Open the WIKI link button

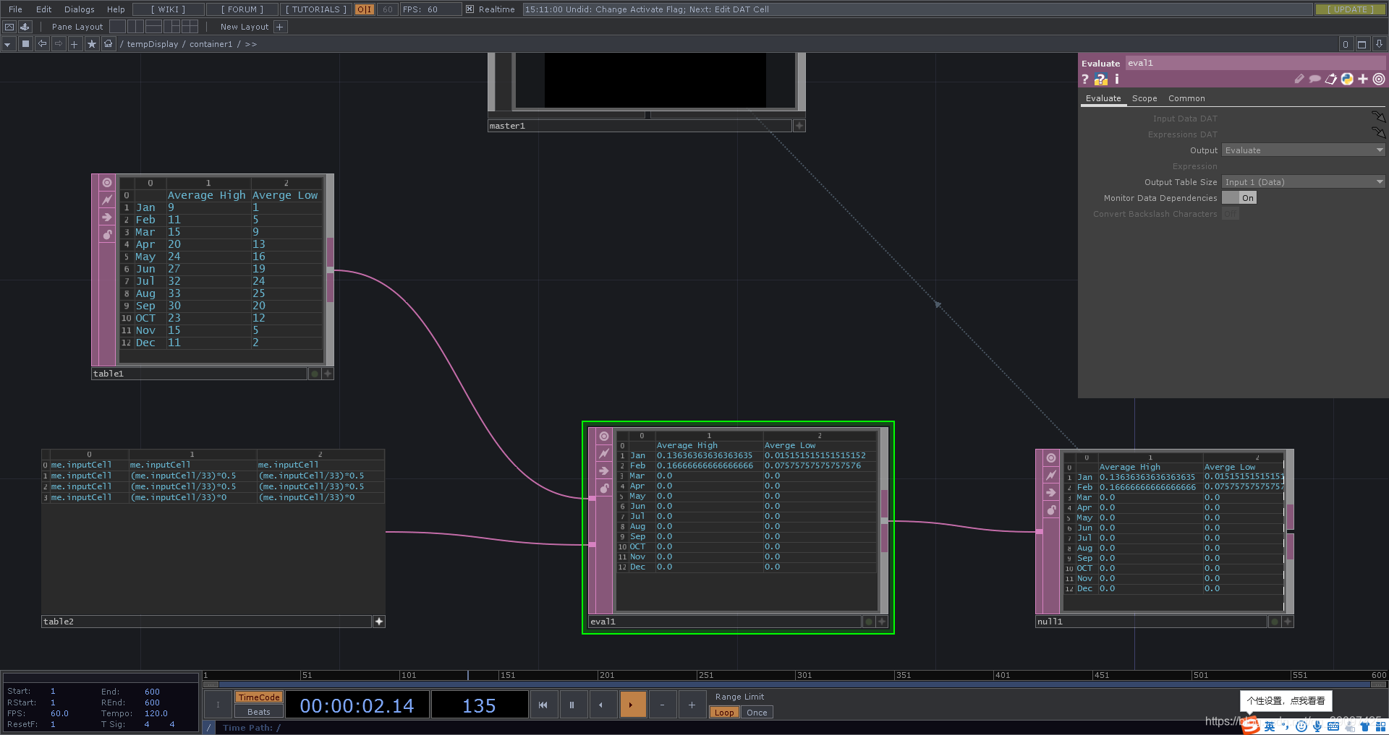(168, 9)
